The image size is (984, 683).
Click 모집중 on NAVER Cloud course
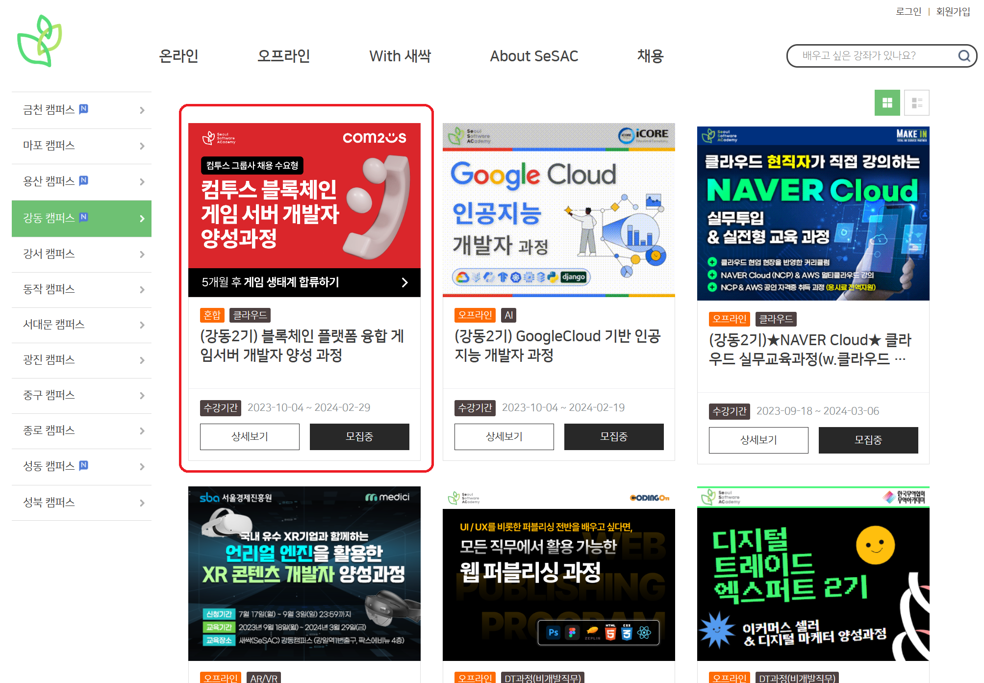[868, 440]
